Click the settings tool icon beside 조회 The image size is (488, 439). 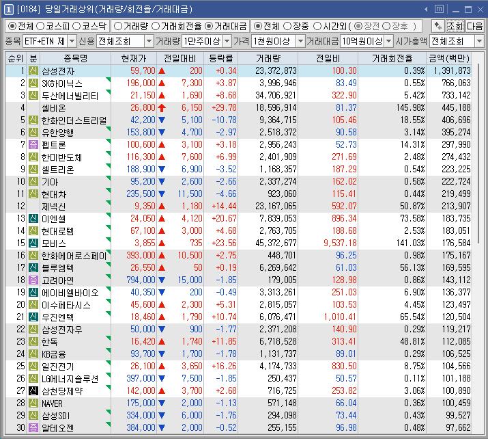tap(438, 26)
